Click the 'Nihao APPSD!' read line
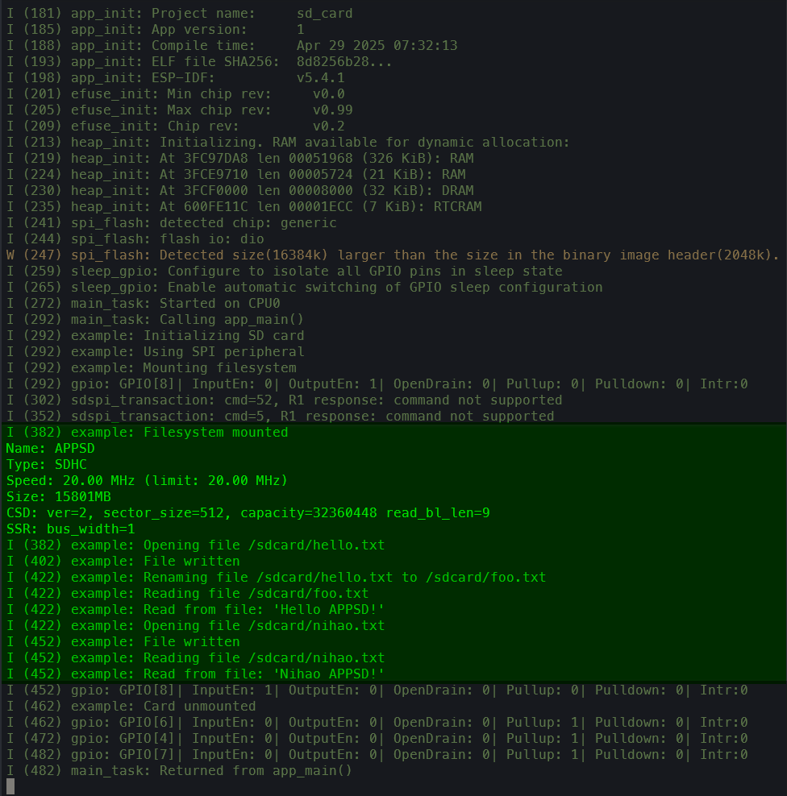Viewport: 787px width, 796px height. 195,674
